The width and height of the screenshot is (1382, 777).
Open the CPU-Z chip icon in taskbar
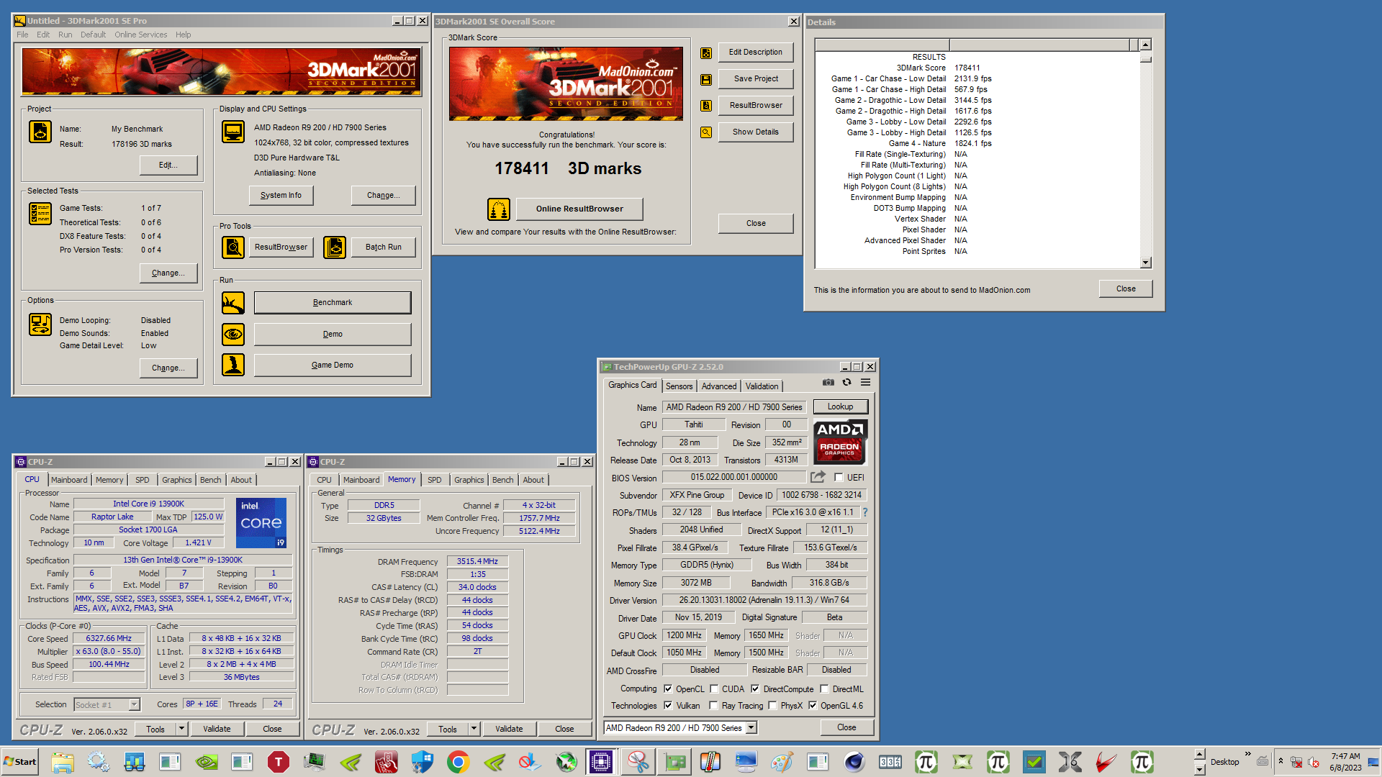(601, 762)
